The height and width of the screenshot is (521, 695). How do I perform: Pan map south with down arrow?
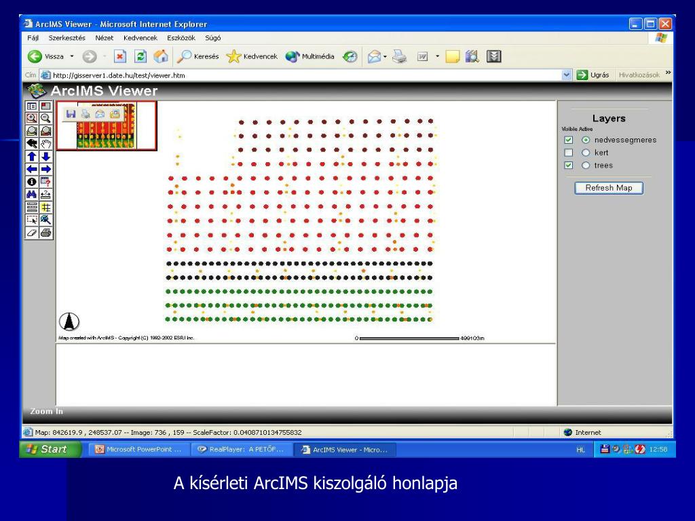[45, 157]
